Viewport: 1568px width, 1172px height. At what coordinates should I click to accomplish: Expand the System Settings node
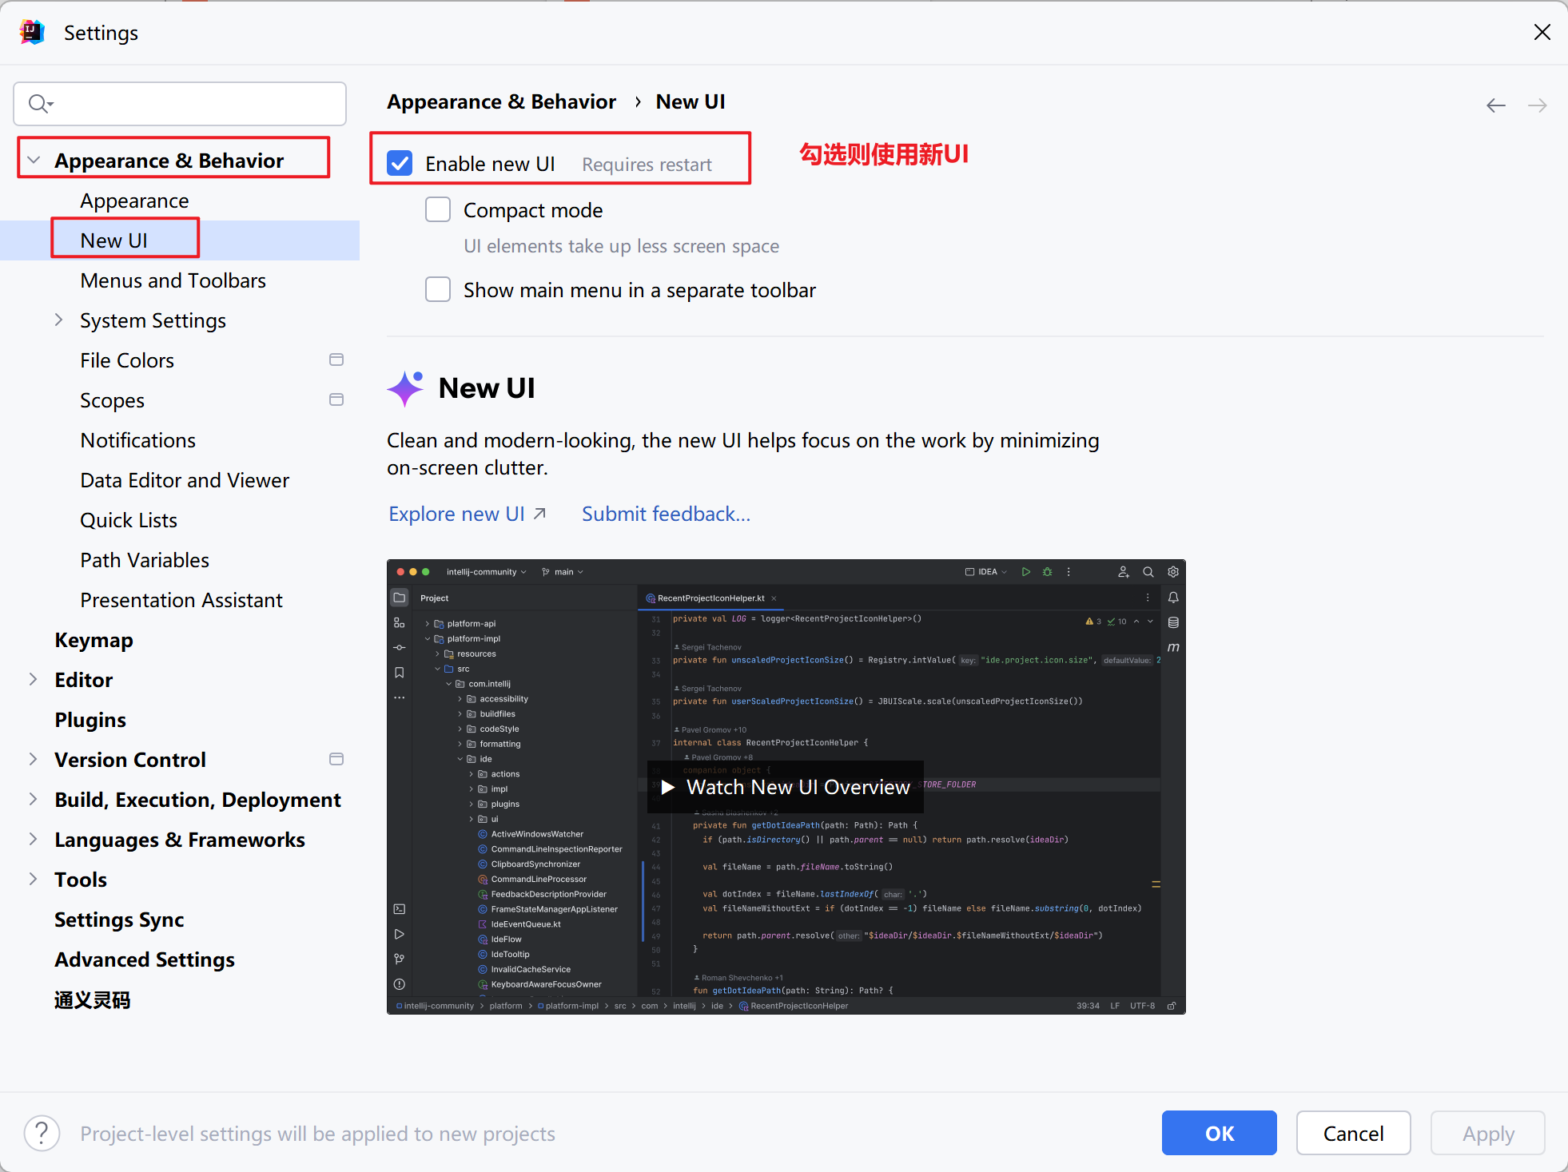coord(58,320)
